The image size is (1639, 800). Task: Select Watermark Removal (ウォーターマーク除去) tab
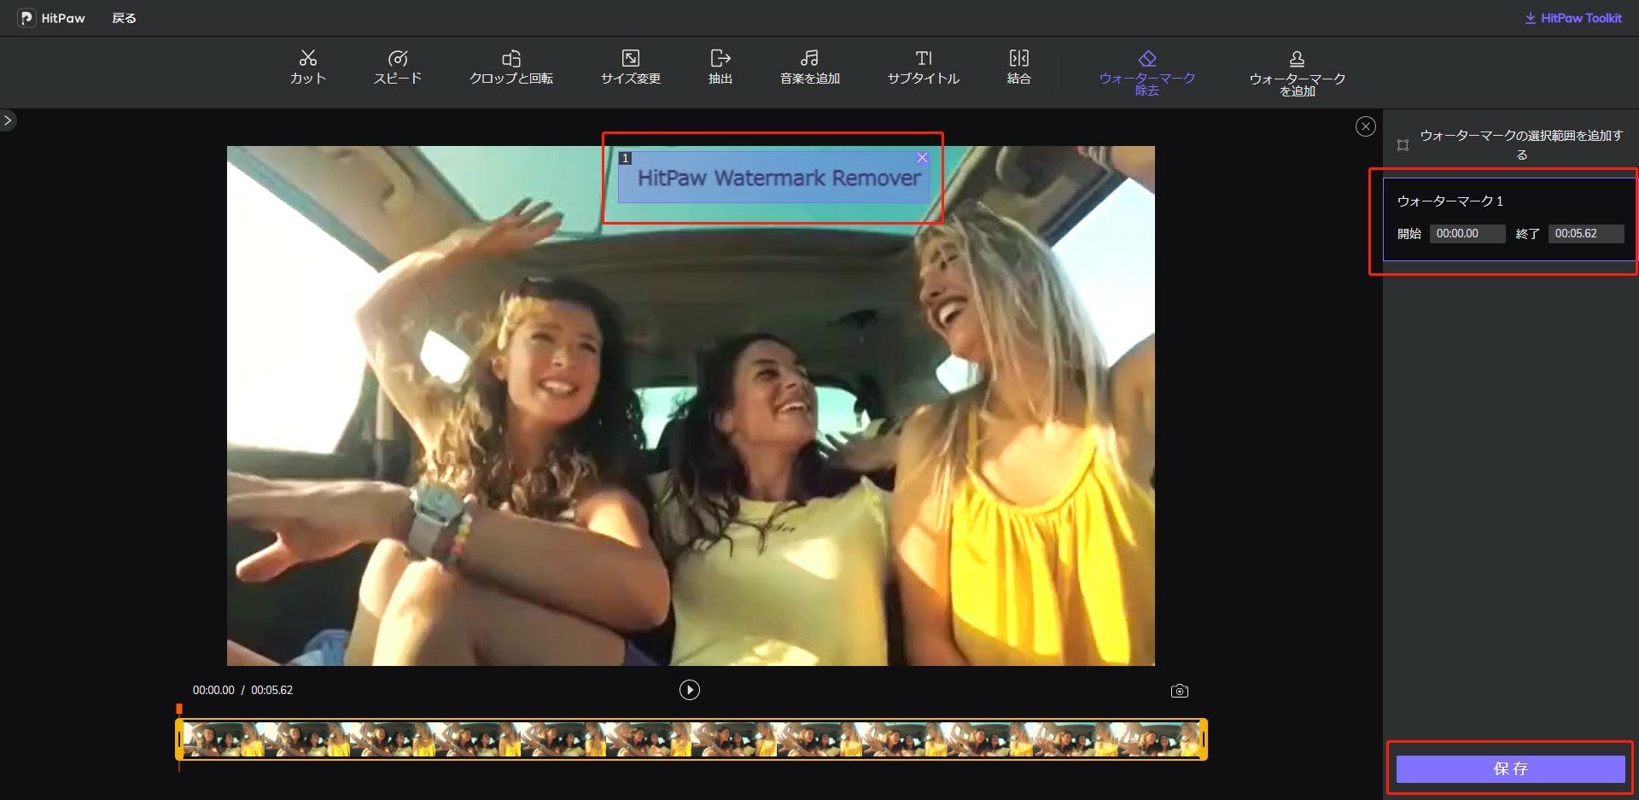point(1147,73)
